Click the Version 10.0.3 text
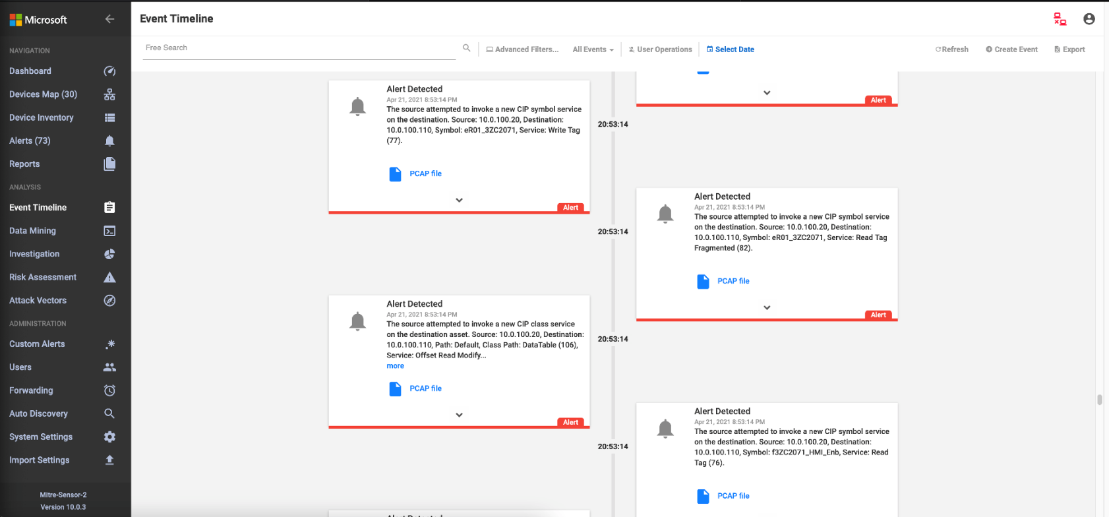This screenshot has height=517, width=1109. (x=63, y=507)
